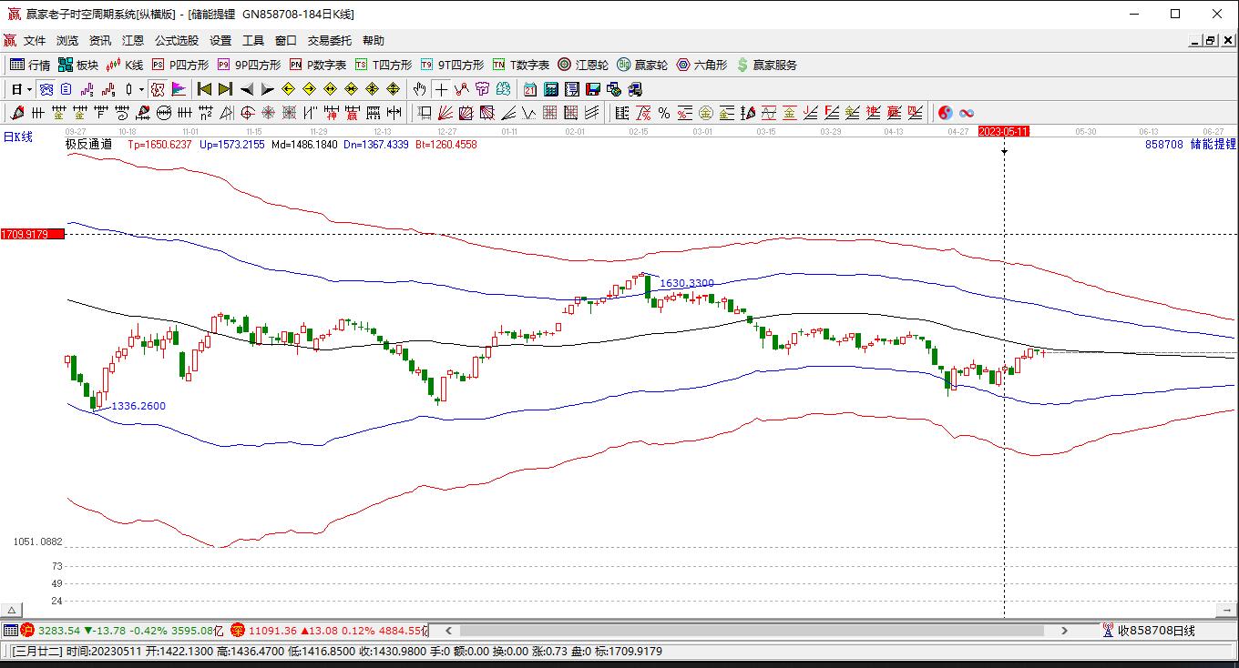Jump to first bar with skip-back arrow

pos(205,89)
